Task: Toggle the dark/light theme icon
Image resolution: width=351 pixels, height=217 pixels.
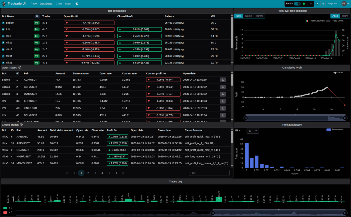Action: point(77,4)
